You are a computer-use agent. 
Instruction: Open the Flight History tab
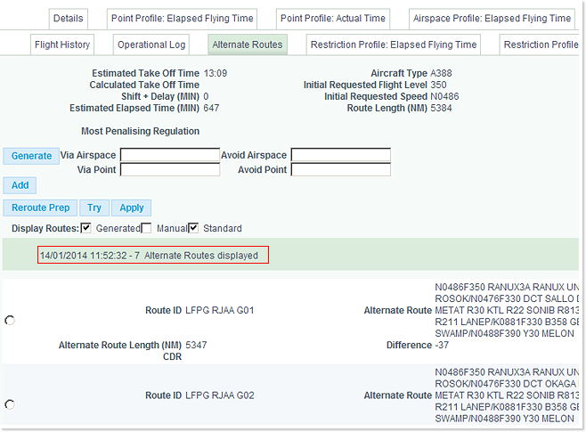pyautogui.click(x=61, y=45)
